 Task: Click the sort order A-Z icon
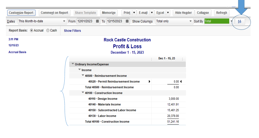click(x=240, y=21)
